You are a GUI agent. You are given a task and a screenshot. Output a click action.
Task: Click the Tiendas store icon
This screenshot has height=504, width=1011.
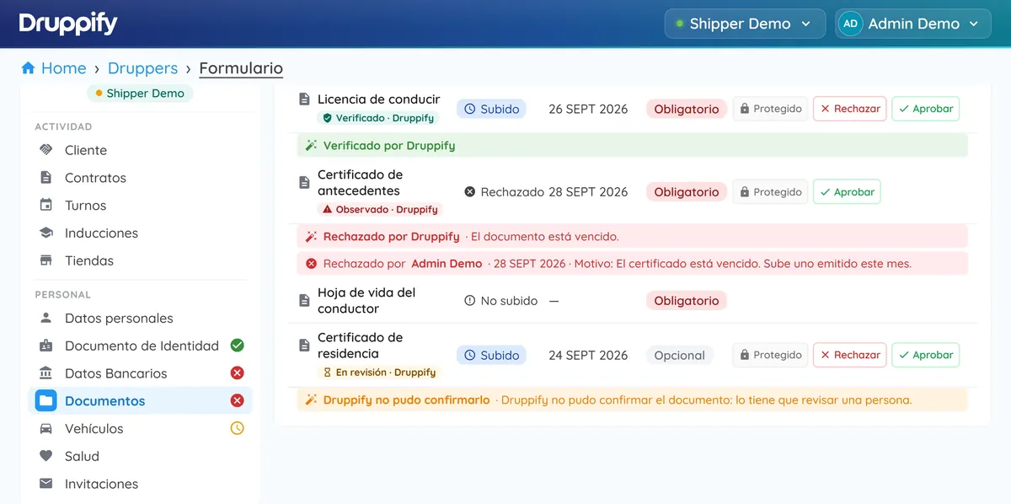pyautogui.click(x=46, y=260)
